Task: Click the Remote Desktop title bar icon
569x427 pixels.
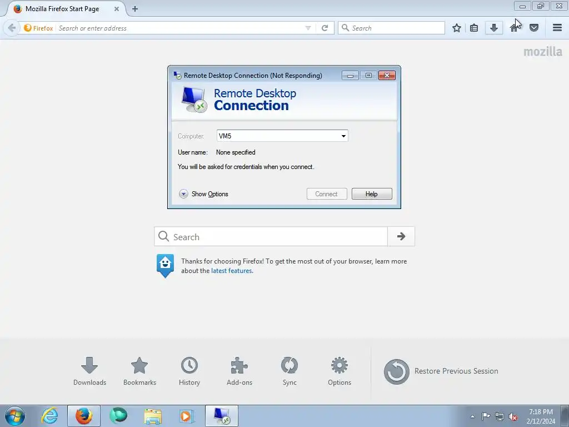Action: (177, 76)
